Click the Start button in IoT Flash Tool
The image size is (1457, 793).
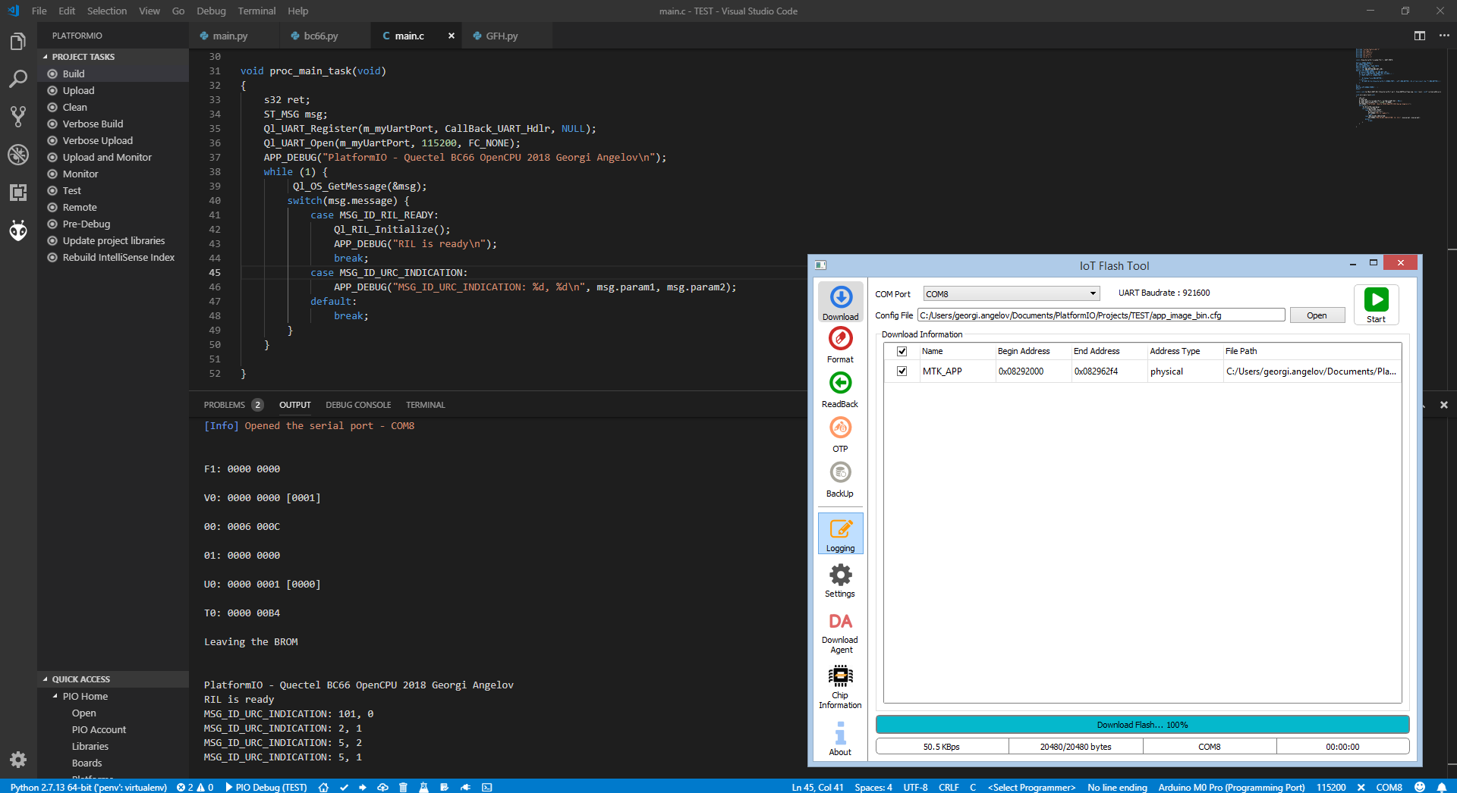pos(1376,304)
